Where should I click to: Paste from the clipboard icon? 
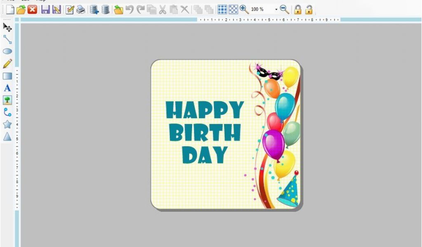(x=174, y=10)
